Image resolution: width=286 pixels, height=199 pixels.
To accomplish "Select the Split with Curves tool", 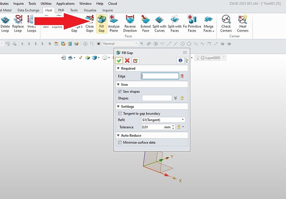I will point(160,23).
